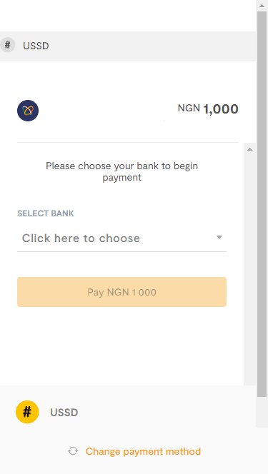Select the SELECT BANK field label
268x474 pixels.
(x=46, y=213)
